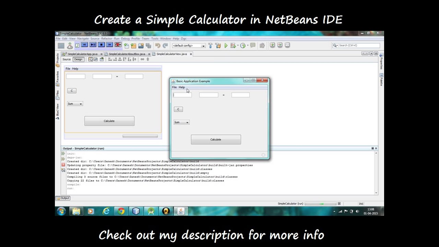Run the main project with green arrow
This screenshot has width=439, height=247.
coord(226,45)
